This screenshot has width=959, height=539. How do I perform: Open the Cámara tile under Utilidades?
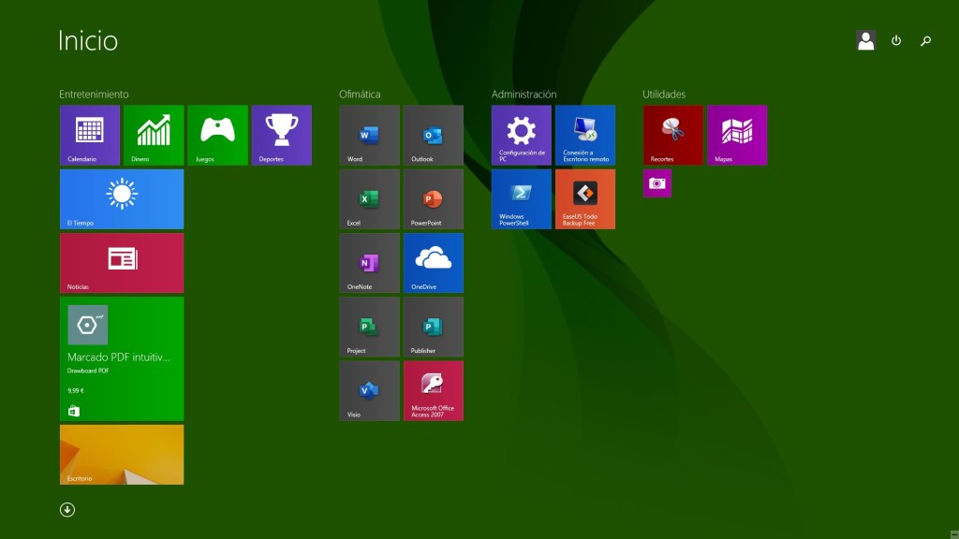click(x=657, y=183)
